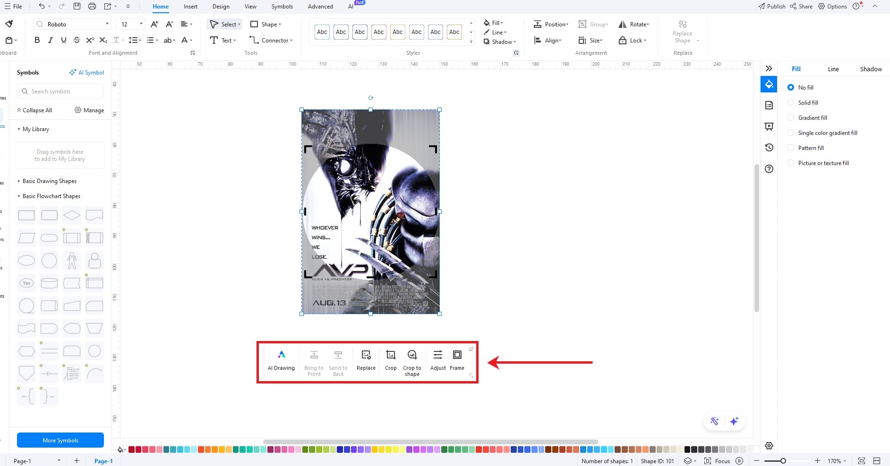Switch to the View ribbon tab

[250, 7]
